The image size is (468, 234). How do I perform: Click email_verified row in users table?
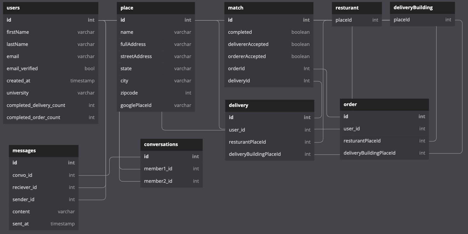click(50, 68)
